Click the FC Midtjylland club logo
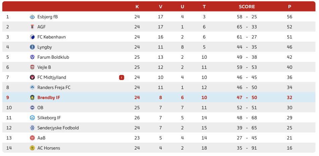Viewport: 319px width, 156px height. (x=32, y=77)
